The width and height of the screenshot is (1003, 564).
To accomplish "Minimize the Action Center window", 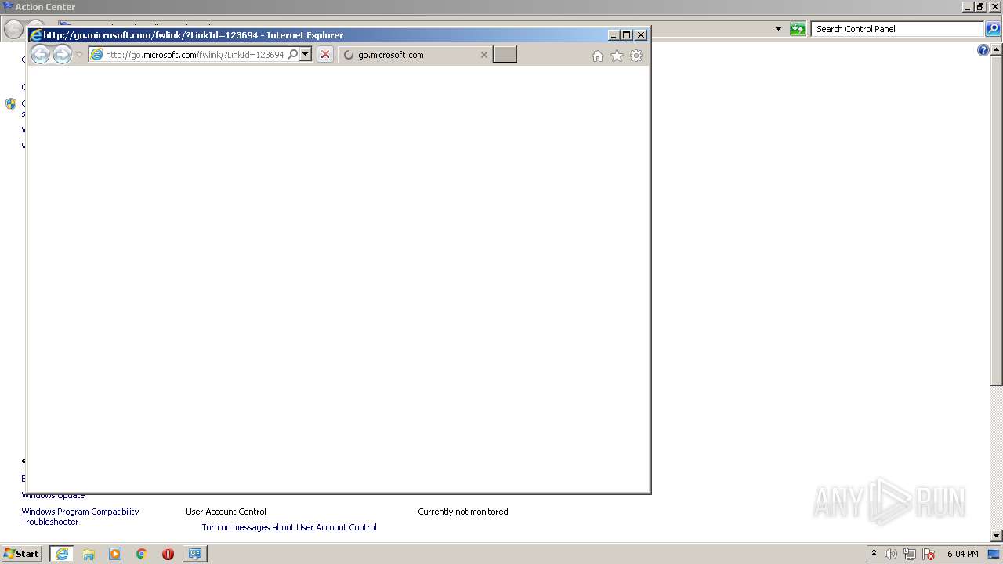I will point(968,7).
